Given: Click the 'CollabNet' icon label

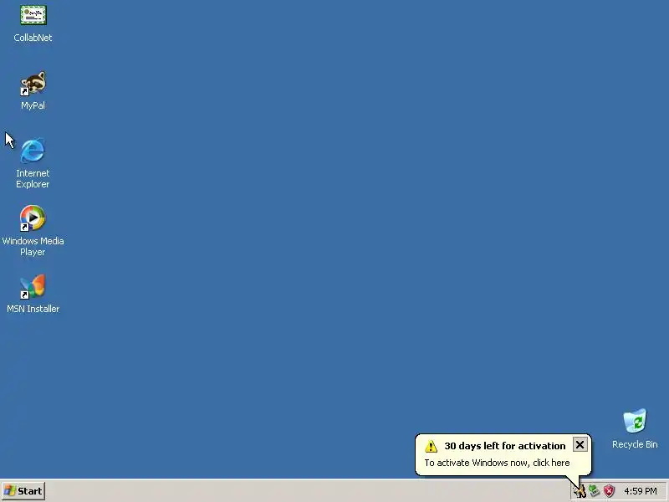Looking at the screenshot, I should (x=33, y=38).
